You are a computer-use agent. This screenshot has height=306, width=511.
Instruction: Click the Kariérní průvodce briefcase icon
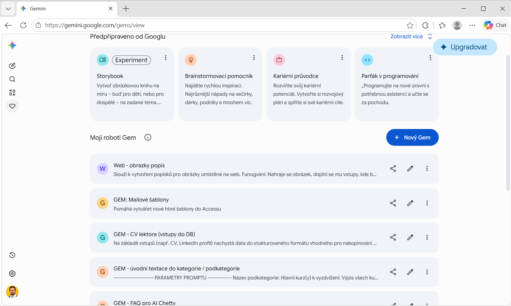coord(279,60)
